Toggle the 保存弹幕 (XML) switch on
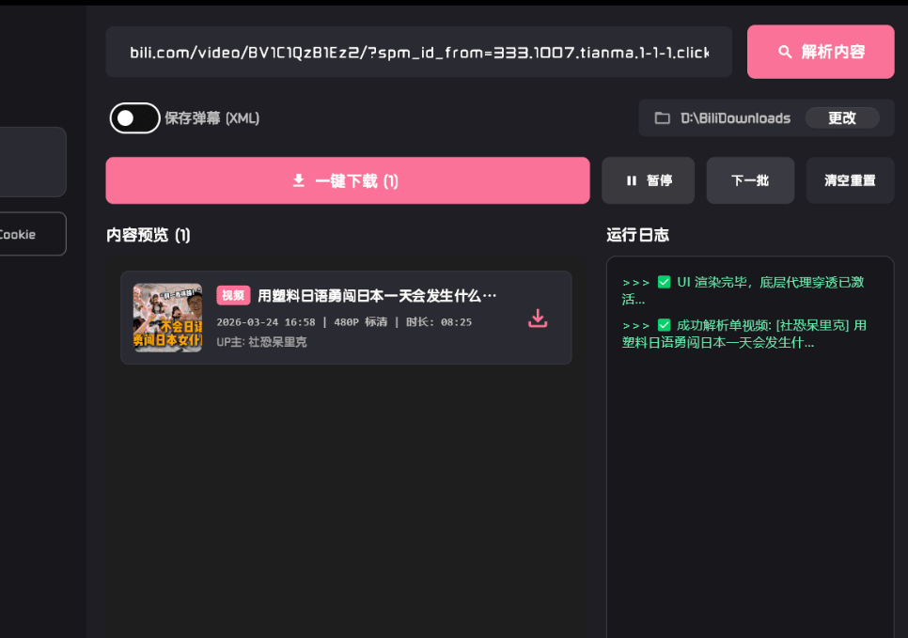Viewport: 908px width, 638px height. 134,118
